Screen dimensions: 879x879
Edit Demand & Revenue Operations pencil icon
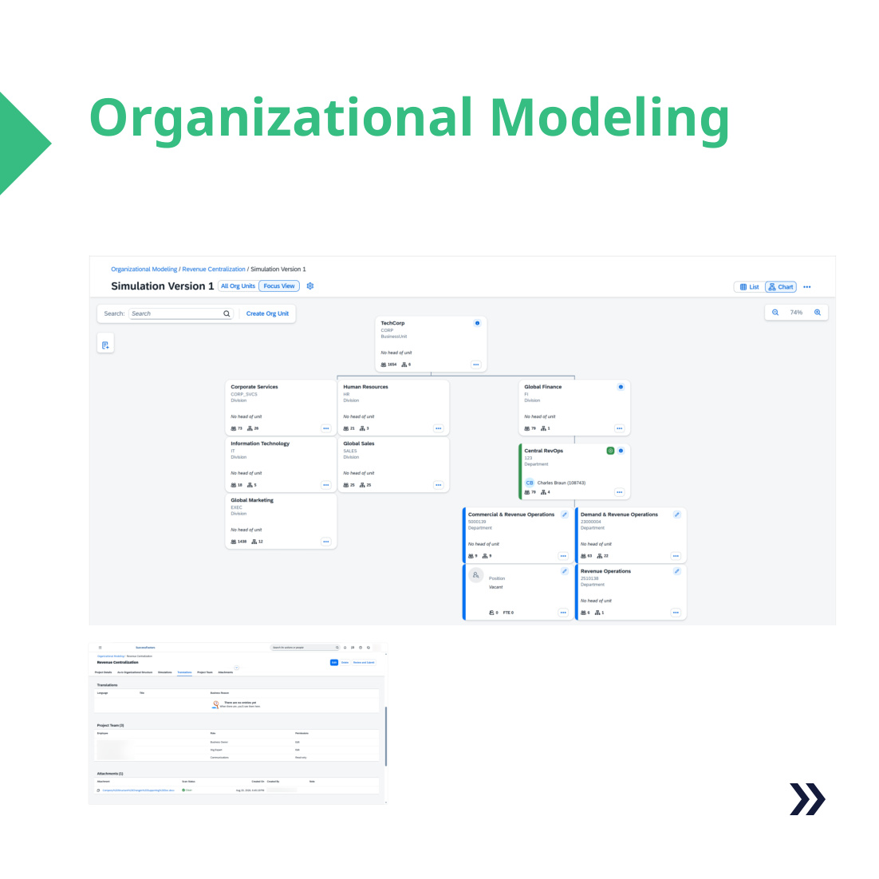coord(676,514)
